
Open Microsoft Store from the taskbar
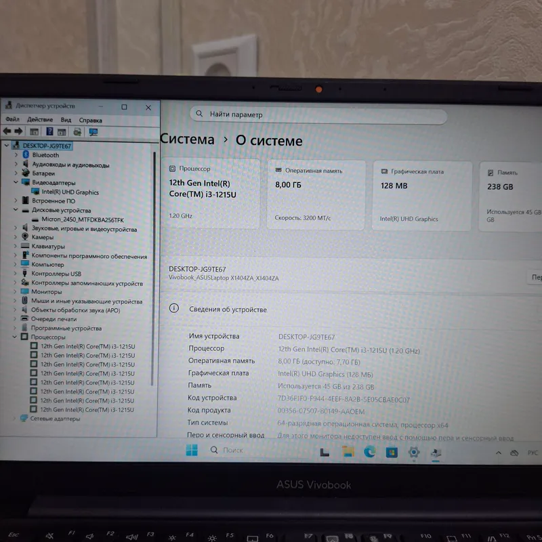(392, 452)
